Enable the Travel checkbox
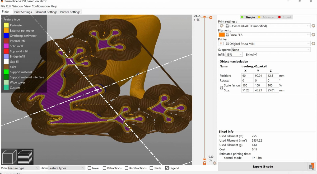The image size is (317, 174). tap(89, 168)
